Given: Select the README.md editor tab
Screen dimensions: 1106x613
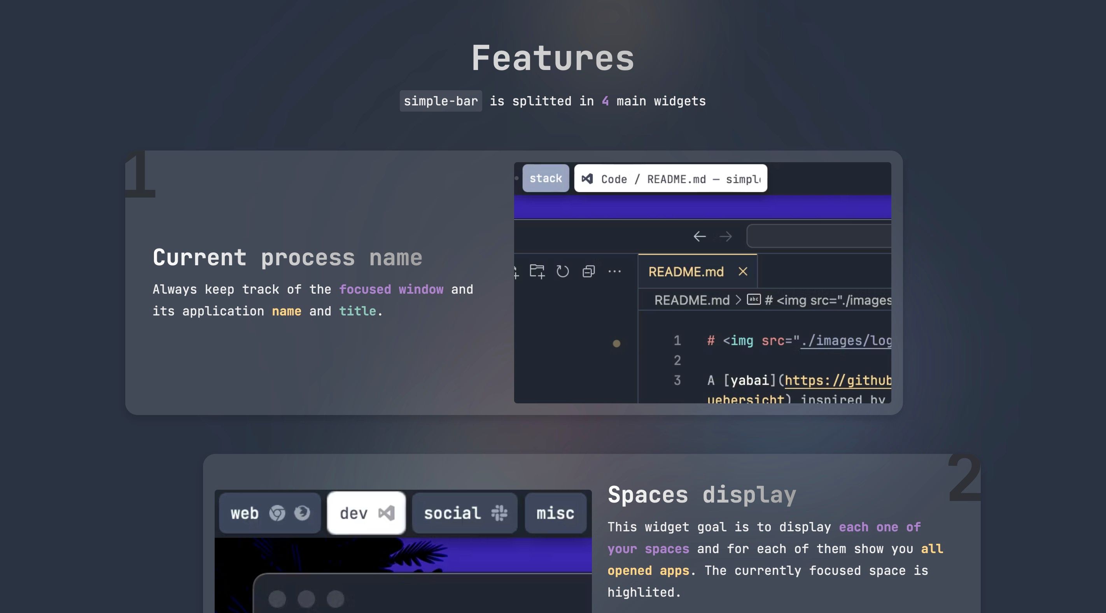Looking at the screenshot, I should coord(697,271).
